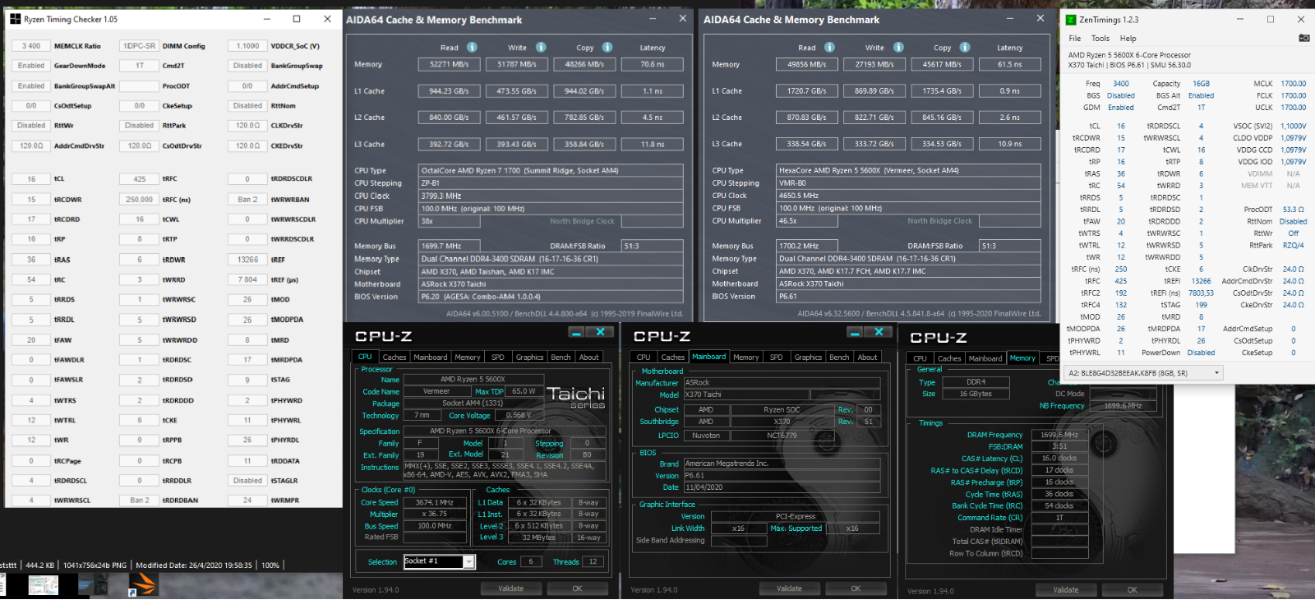This screenshot has height=609, width=1315.
Task: Click orange shortcut icon on the desktop
Action: pyautogui.click(x=143, y=584)
